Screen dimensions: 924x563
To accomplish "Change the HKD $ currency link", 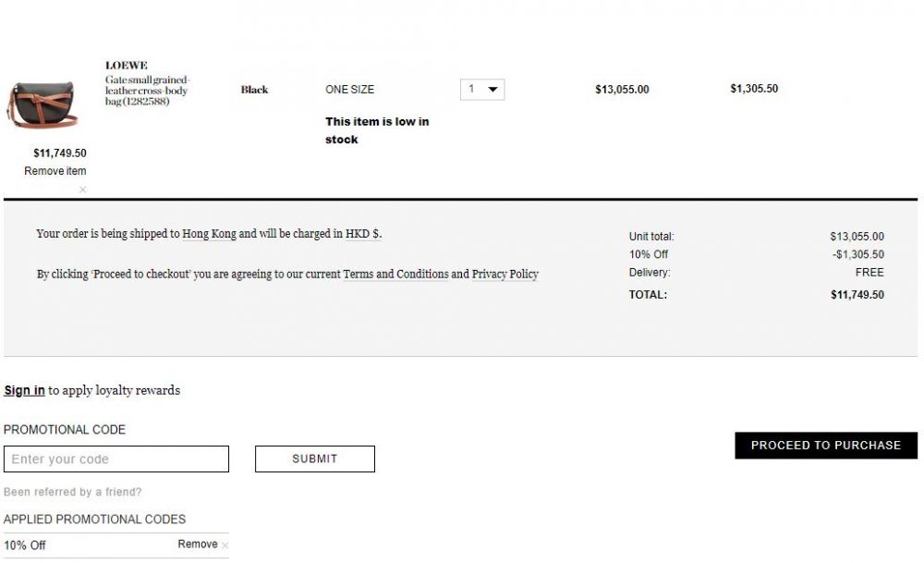I will click(362, 234).
